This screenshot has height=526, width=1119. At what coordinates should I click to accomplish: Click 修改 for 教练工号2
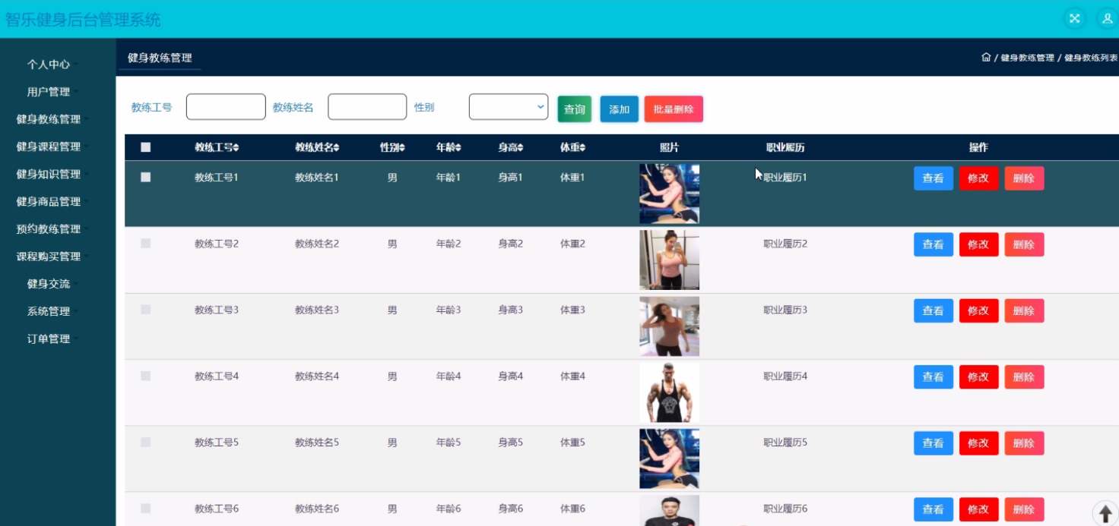click(979, 244)
